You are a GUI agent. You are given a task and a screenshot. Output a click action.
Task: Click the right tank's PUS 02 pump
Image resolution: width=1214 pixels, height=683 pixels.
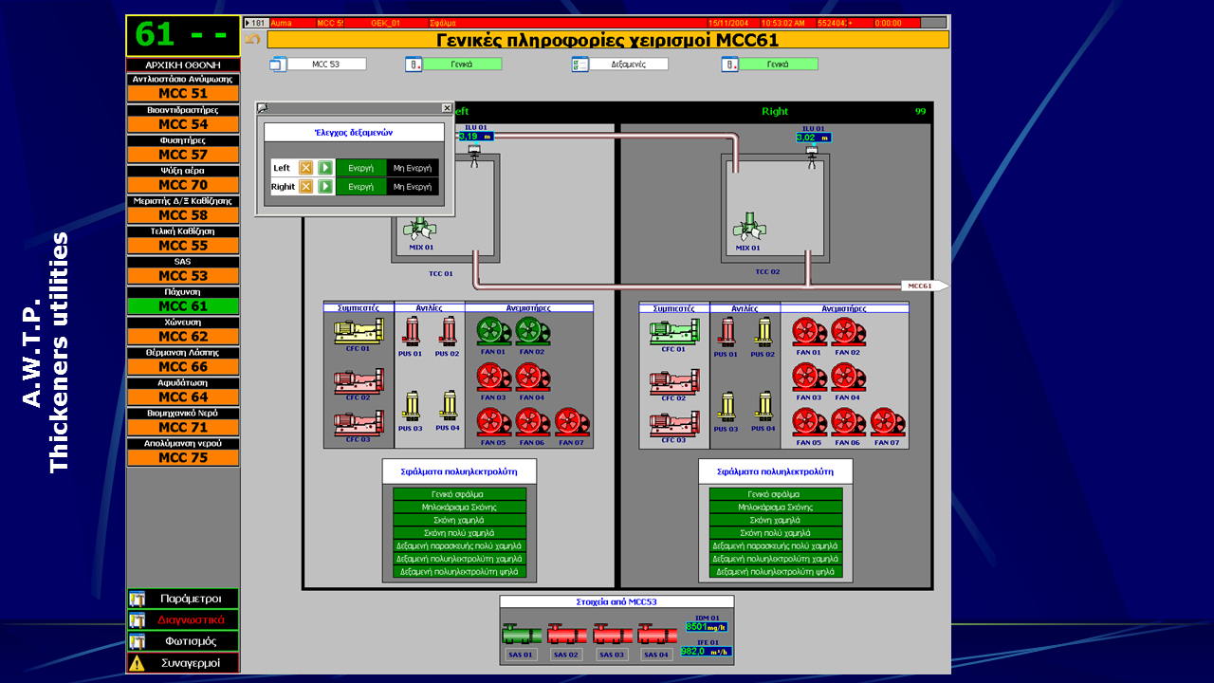click(x=763, y=331)
